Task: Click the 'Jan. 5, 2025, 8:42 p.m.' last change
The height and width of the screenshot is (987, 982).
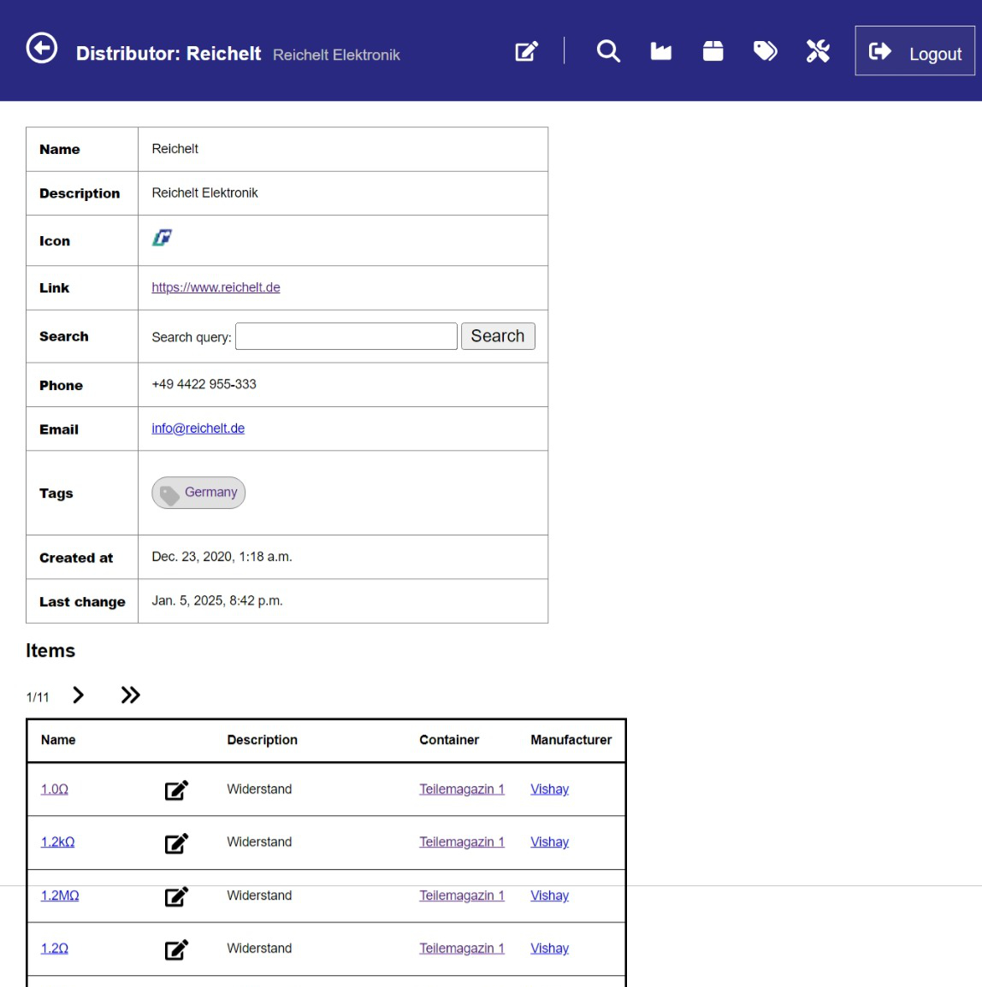Action: 217,601
